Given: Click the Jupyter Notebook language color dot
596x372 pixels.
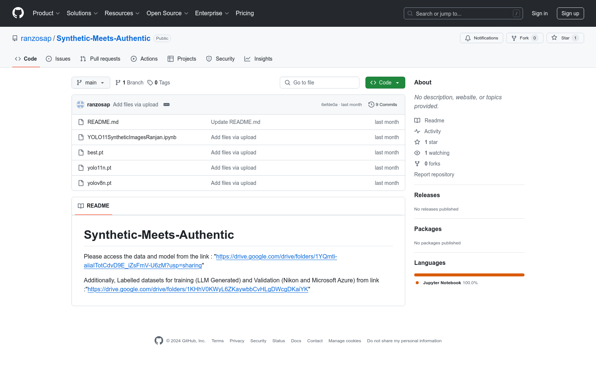Looking at the screenshot, I should [417, 283].
